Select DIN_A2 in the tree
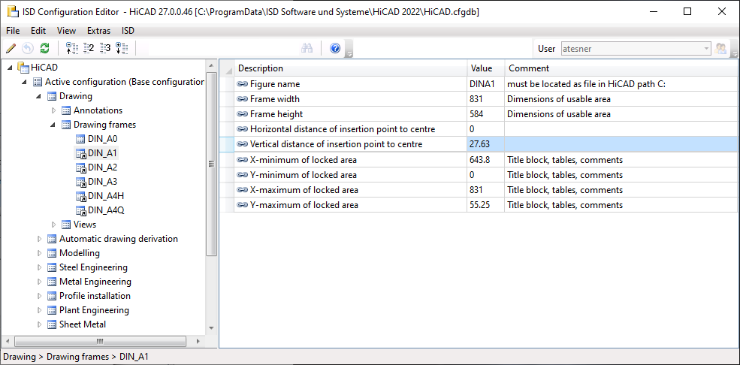Image resolution: width=740 pixels, height=365 pixels. tap(102, 167)
